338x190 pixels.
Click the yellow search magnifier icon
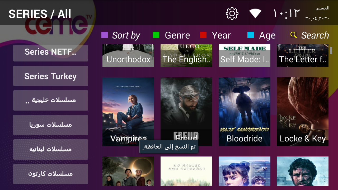(294, 35)
